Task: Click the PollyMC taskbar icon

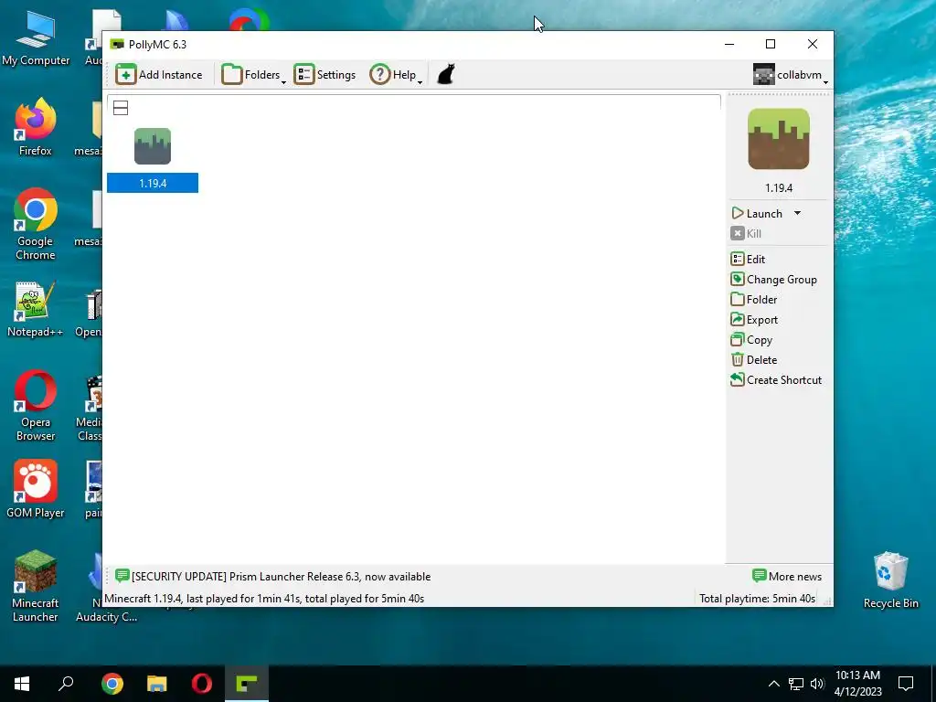Action: [x=247, y=684]
